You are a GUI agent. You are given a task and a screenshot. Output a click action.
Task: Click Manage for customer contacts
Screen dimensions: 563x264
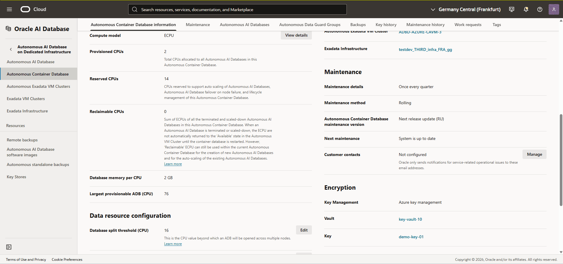tap(534, 154)
